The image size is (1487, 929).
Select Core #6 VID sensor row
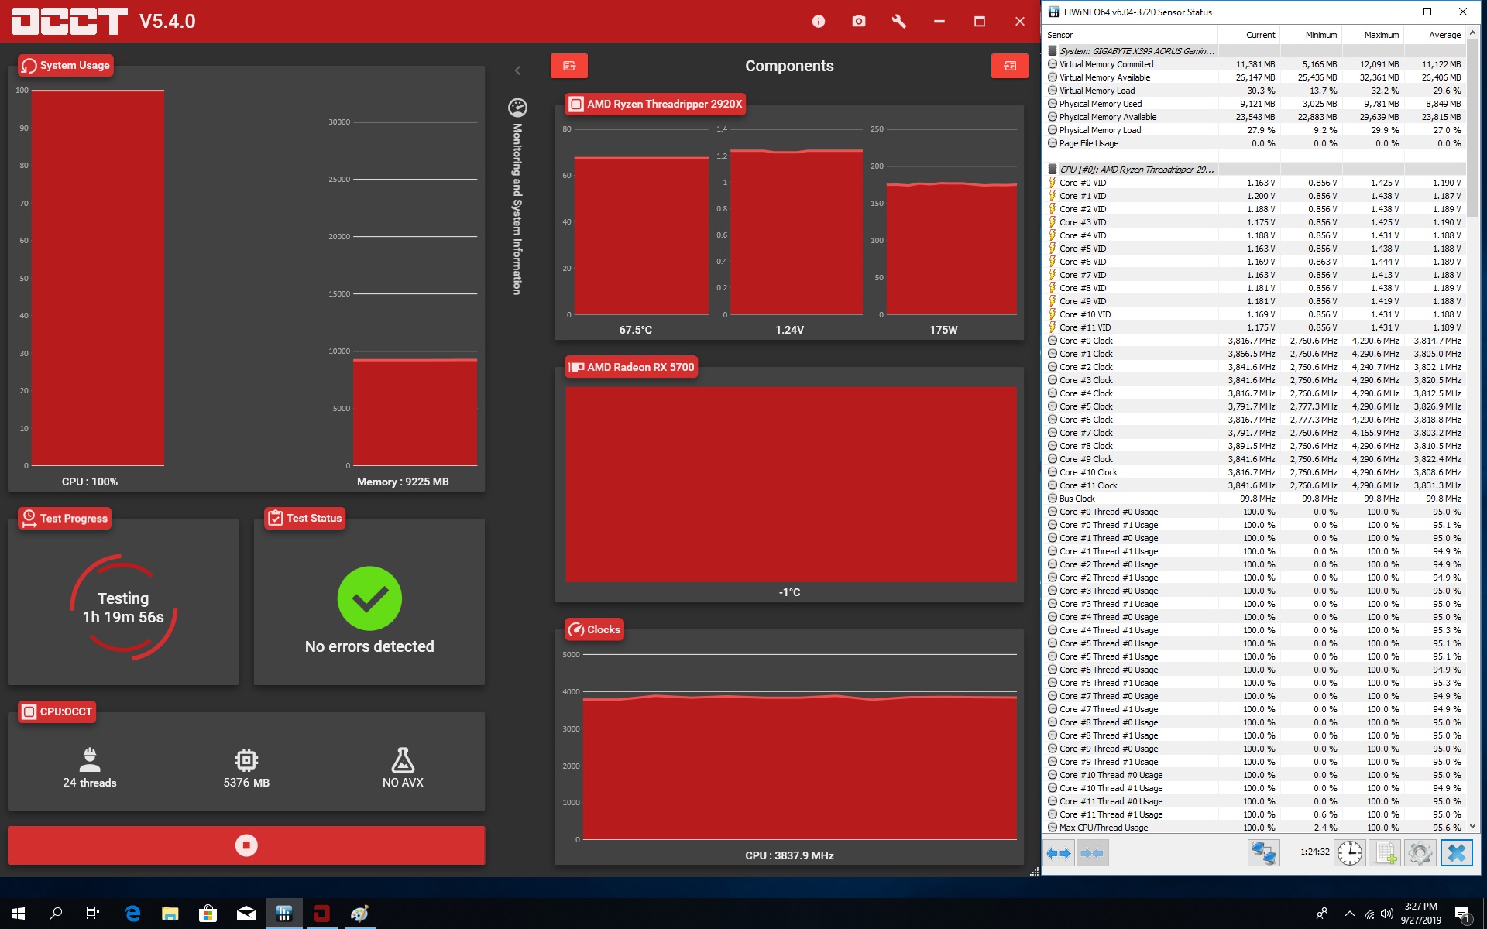1255,262
